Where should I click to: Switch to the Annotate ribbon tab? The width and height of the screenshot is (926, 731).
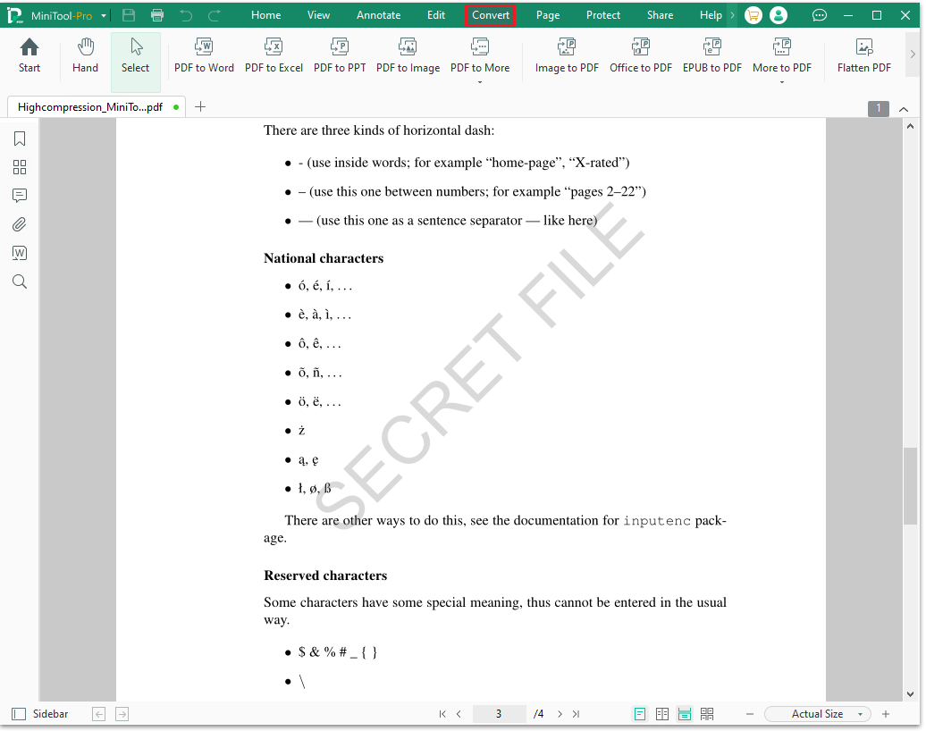tap(378, 14)
